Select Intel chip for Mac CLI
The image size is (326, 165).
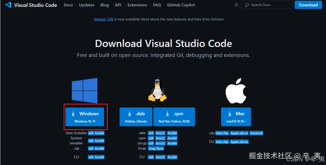[222, 142]
